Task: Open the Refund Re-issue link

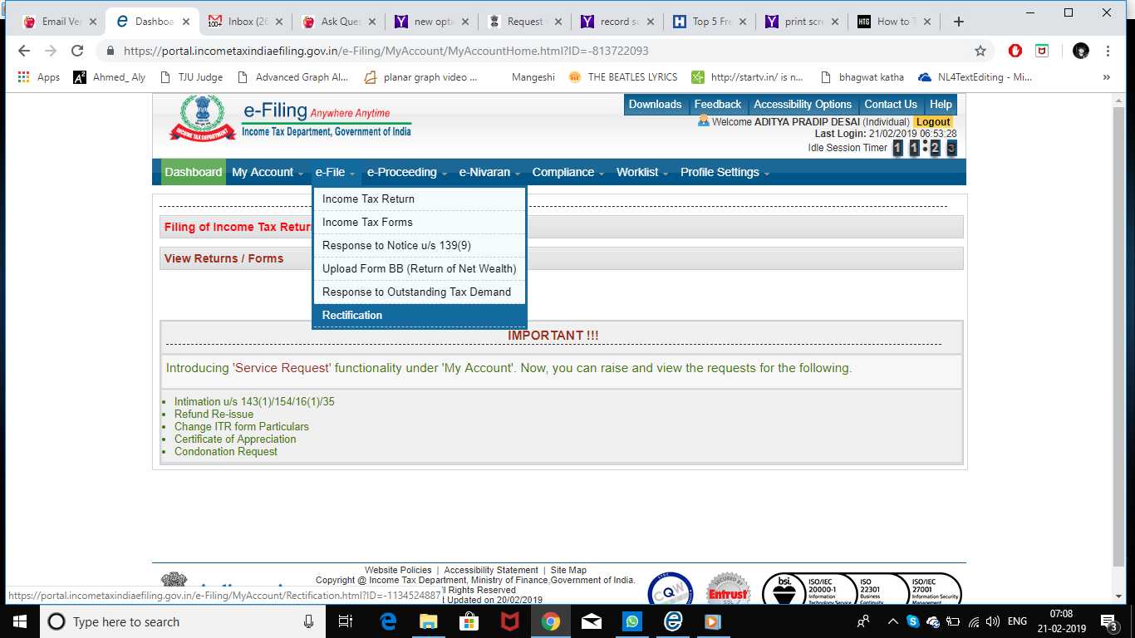Action: [x=214, y=414]
